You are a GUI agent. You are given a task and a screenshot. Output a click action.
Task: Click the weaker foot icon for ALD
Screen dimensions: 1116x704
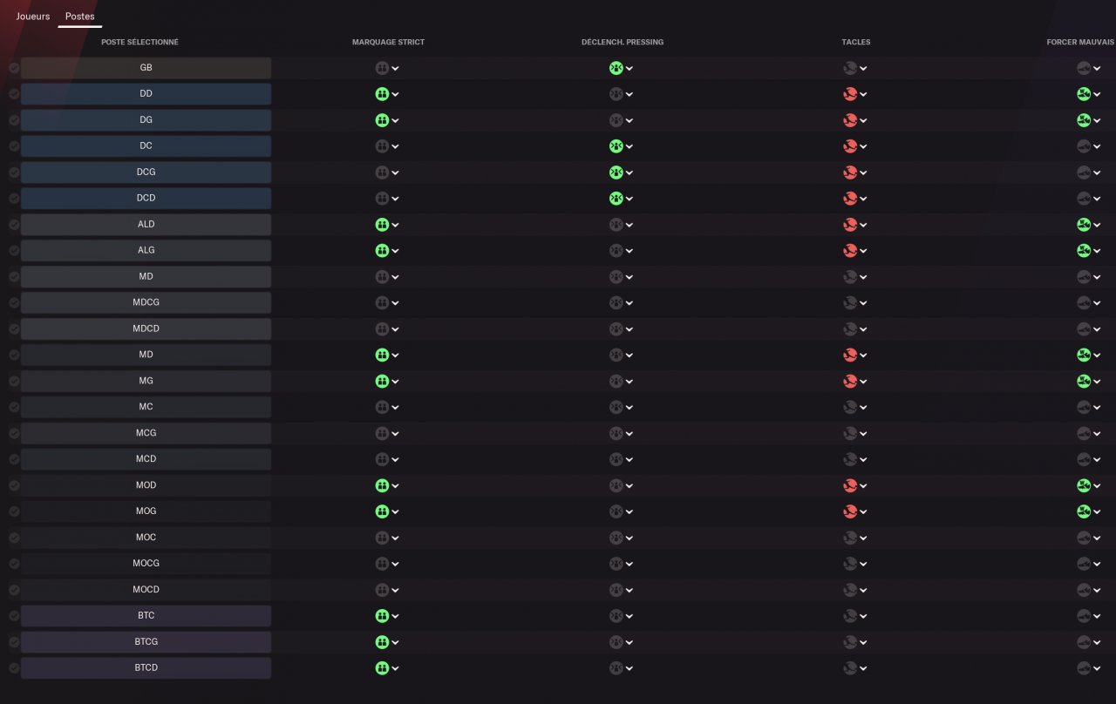(x=1084, y=225)
